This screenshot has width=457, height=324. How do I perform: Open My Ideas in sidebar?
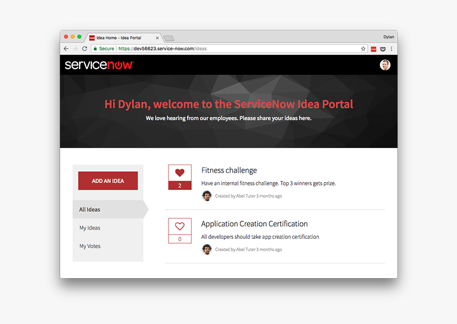click(x=108, y=228)
